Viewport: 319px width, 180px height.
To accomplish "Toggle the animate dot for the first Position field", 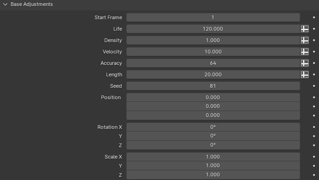I will coord(314,97).
